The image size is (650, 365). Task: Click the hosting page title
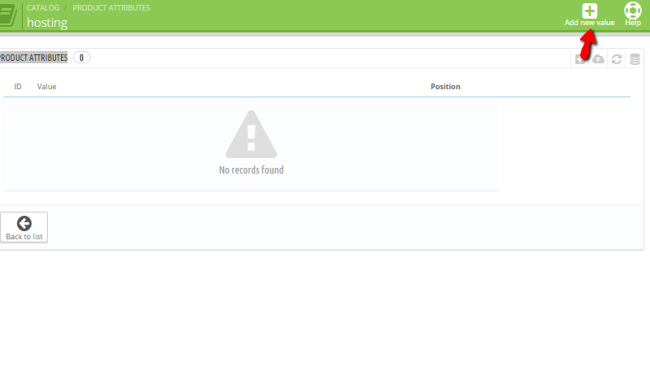click(x=47, y=23)
